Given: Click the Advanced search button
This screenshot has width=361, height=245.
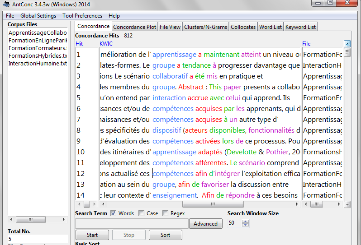Looking at the screenshot, I should [205, 224].
